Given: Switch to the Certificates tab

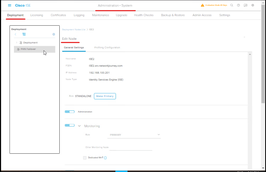Looking at the screenshot, I should (x=58, y=15).
